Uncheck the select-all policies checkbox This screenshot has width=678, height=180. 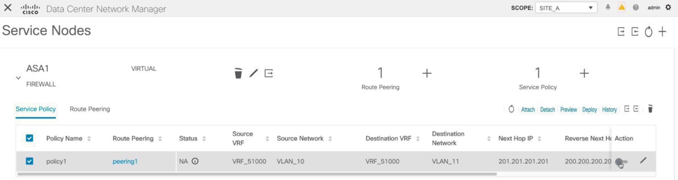(29, 138)
